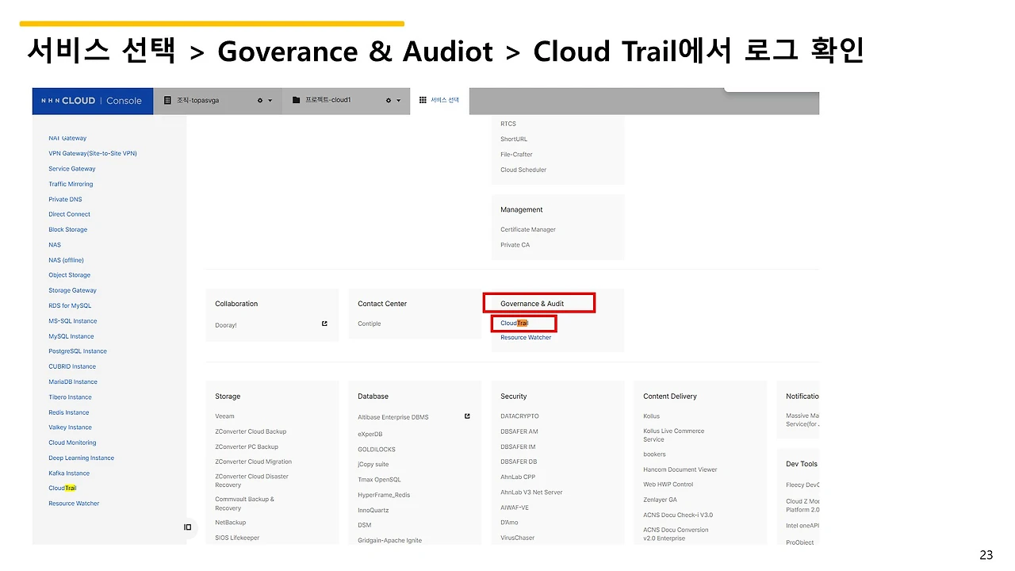Open Commvault Backup & Recovery
Image resolution: width=1015 pixels, height=571 pixels.
244,504
